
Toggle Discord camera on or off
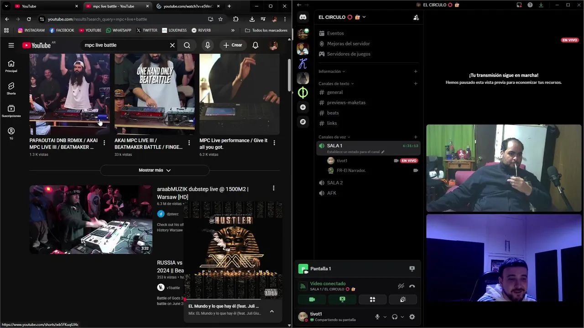[312, 299]
